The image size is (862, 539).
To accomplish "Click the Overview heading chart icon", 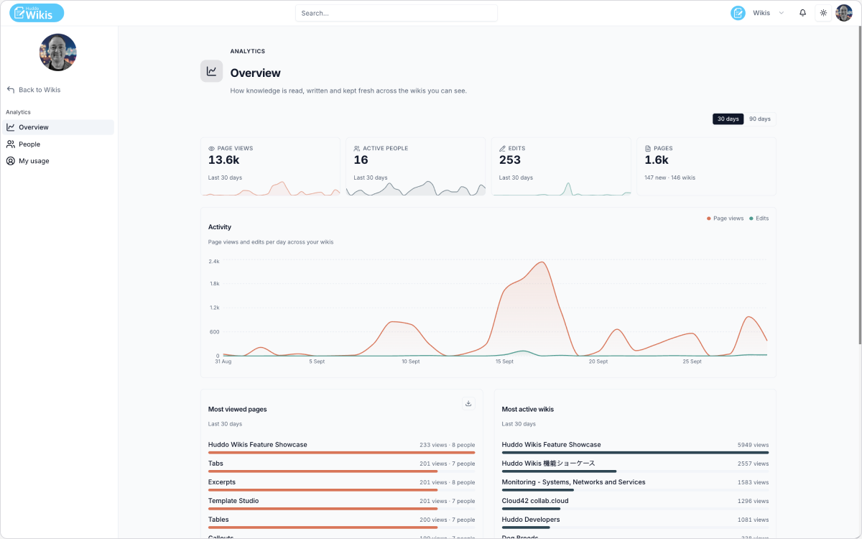I will (x=211, y=71).
